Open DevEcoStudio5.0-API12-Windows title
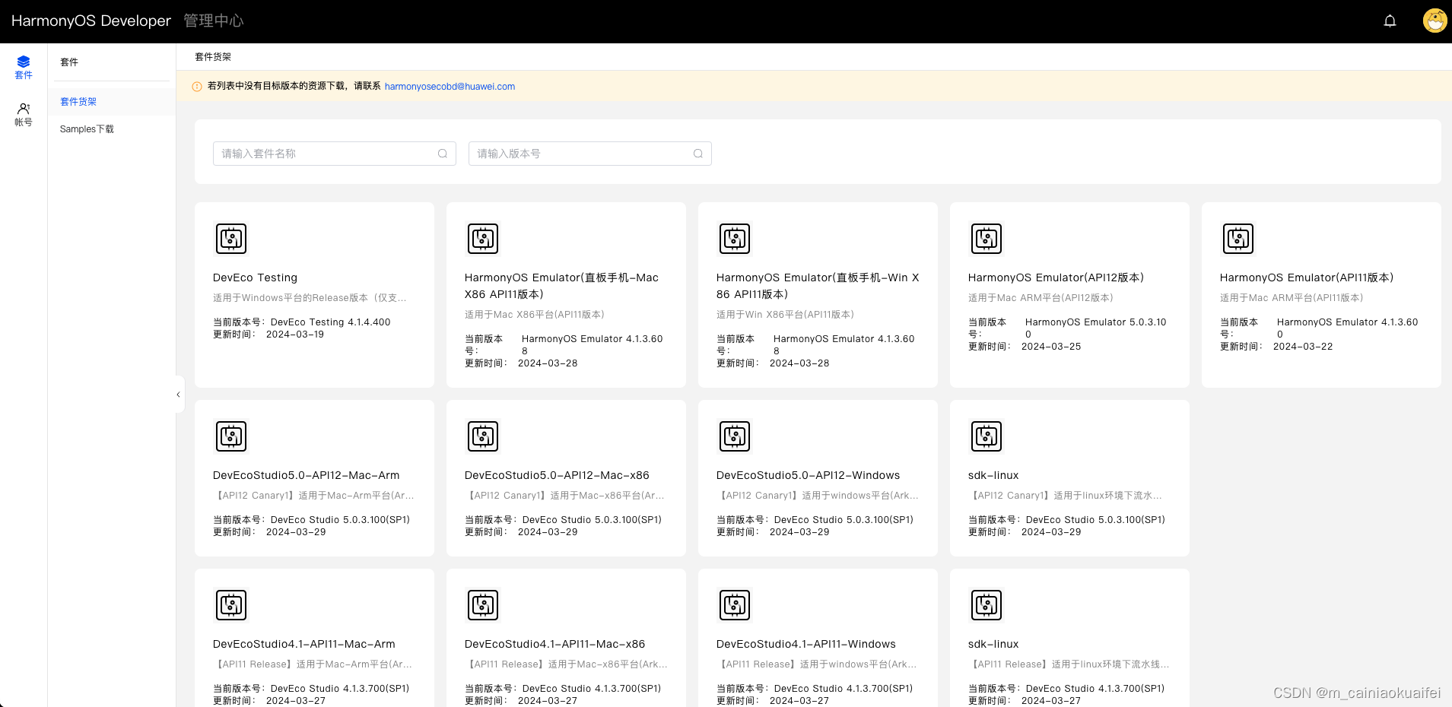The width and height of the screenshot is (1452, 707). [808, 476]
